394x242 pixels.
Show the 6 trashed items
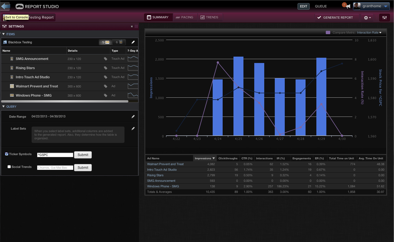[119, 42]
